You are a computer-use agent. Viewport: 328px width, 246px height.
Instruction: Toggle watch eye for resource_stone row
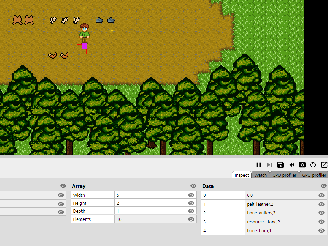[321, 222]
